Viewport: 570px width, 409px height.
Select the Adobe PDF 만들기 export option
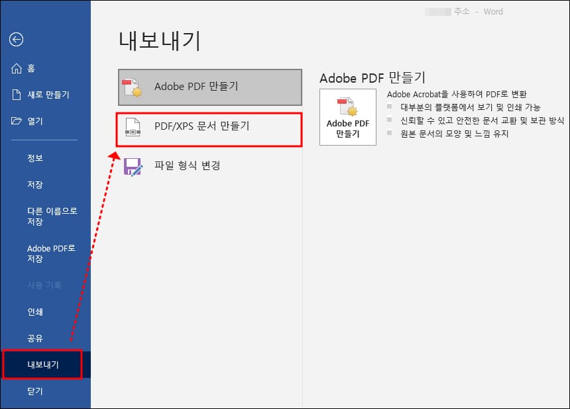click(210, 87)
